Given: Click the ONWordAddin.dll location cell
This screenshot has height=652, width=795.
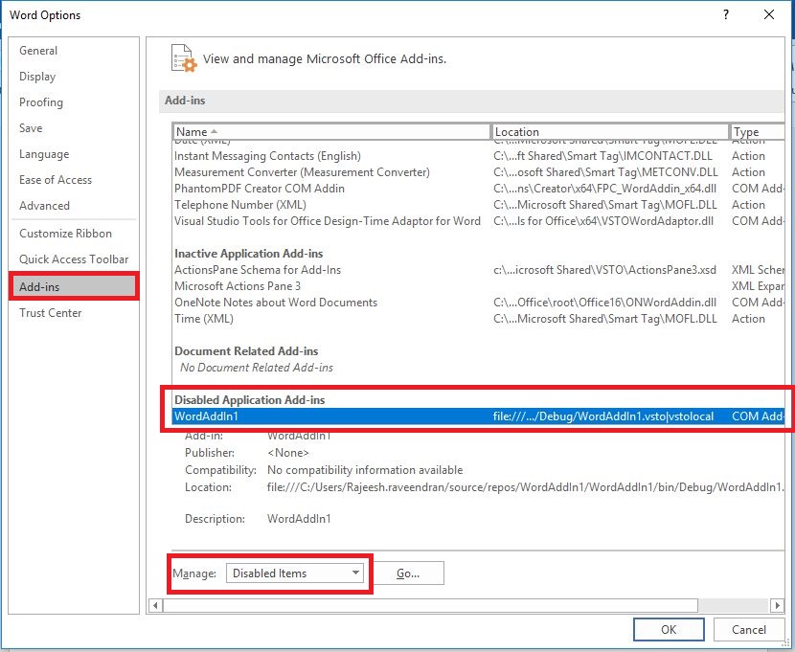Looking at the screenshot, I should pyautogui.click(x=604, y=303).
